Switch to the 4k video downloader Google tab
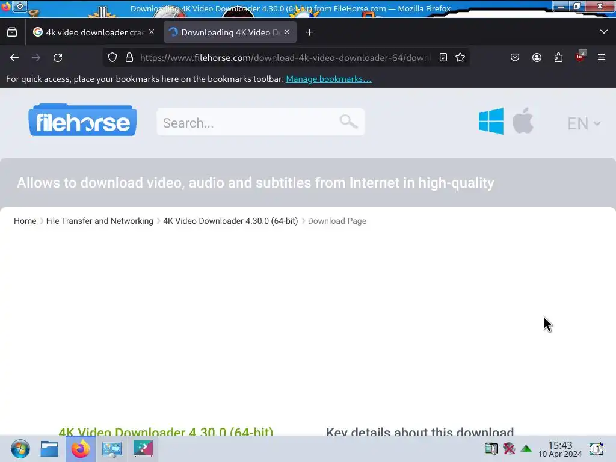The width and height of the screenshot is (616, 462). (x=94, y=32)
